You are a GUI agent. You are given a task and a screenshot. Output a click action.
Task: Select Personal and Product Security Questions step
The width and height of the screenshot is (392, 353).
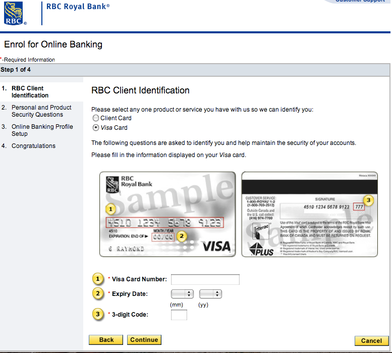point(41,111)
